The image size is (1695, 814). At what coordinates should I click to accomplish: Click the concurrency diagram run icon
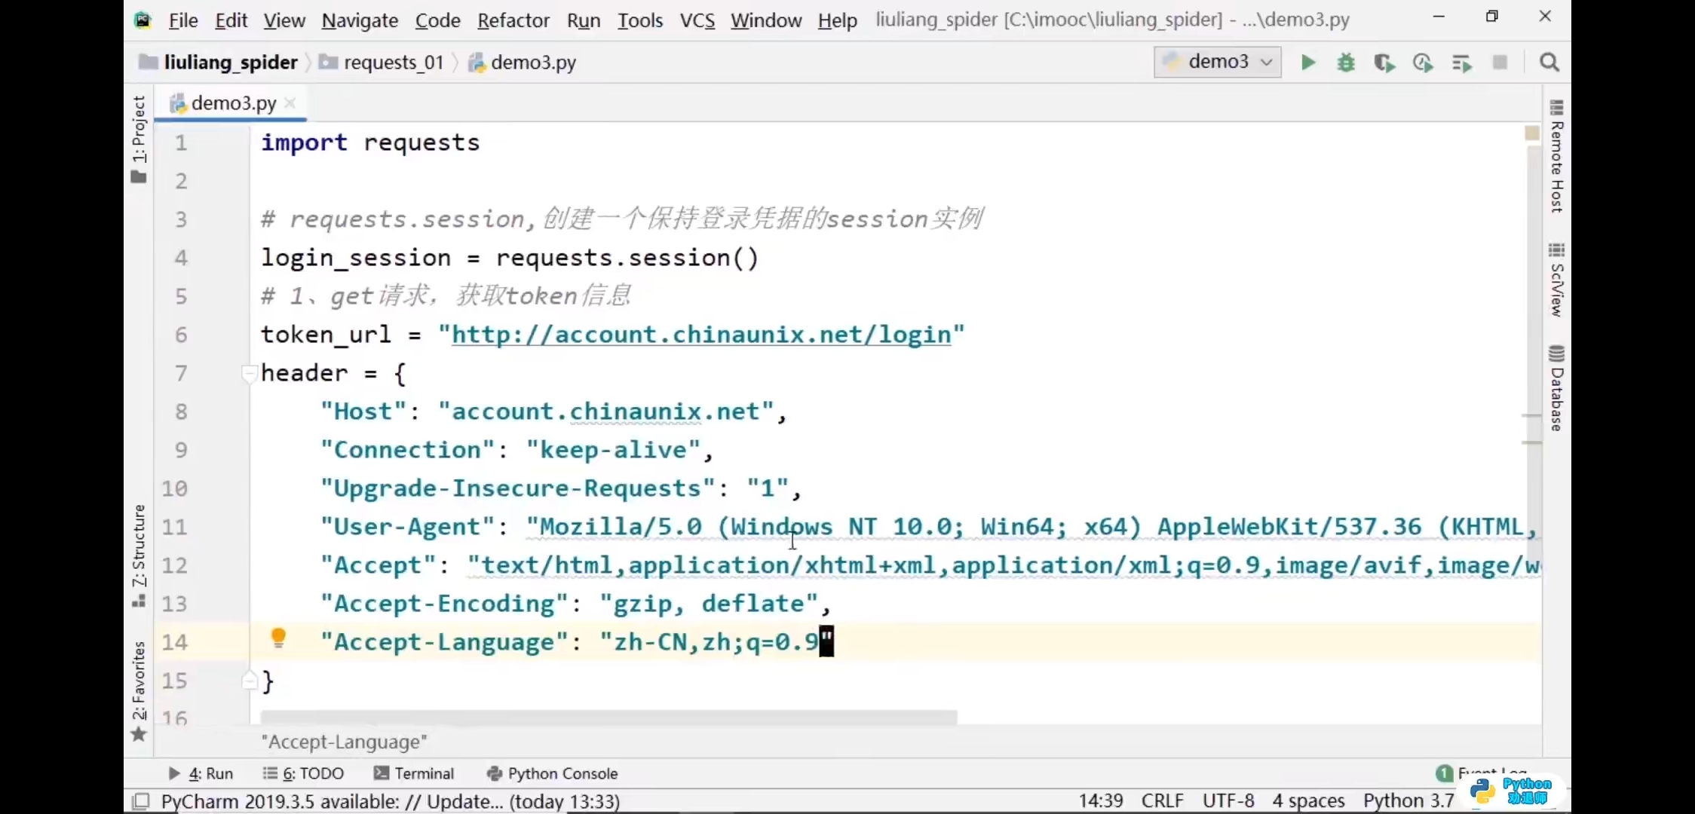tap(1462, 63)
